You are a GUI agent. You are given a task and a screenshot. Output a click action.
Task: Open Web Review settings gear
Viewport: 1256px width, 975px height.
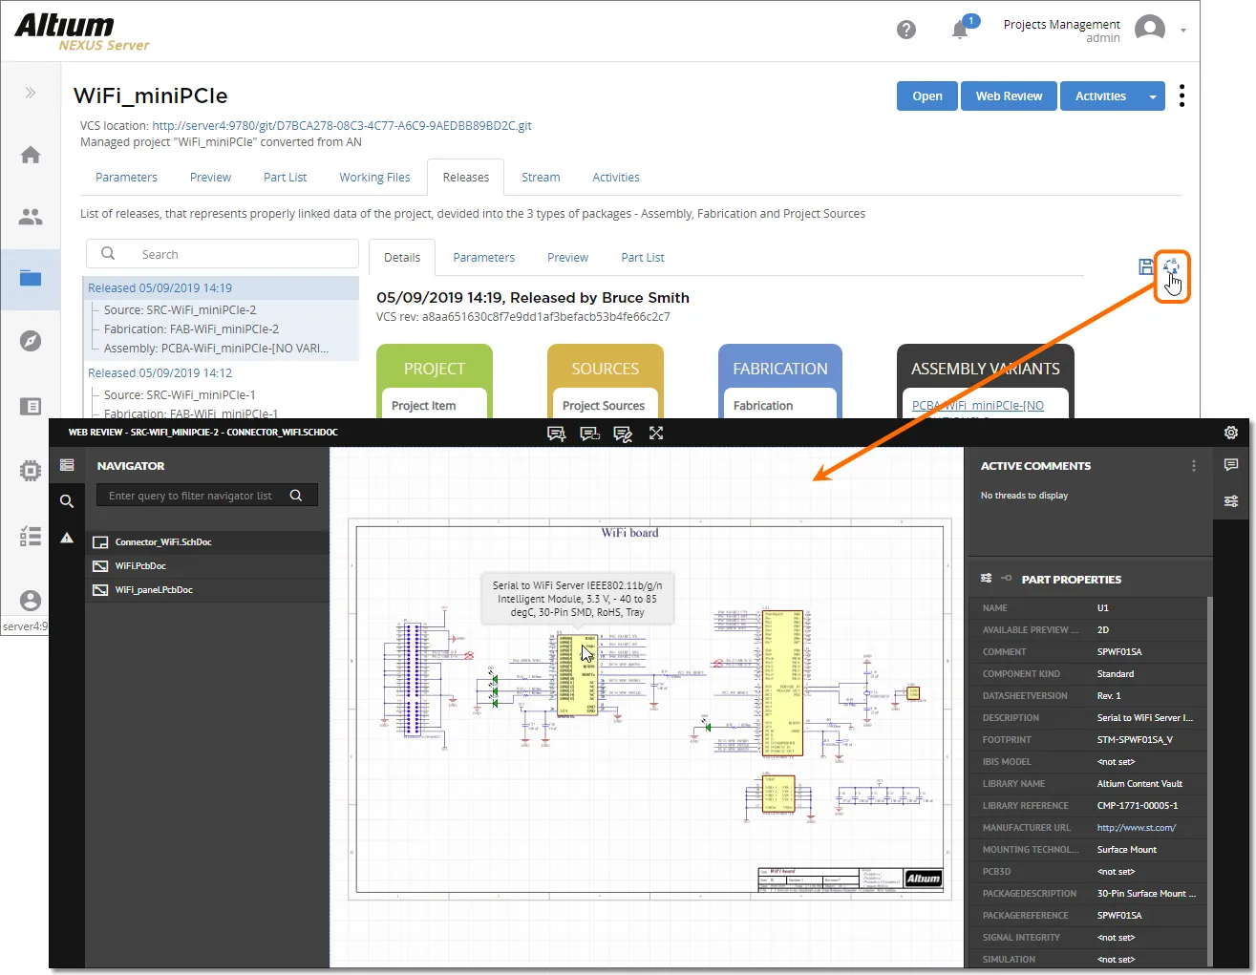tap(1231, 433)
